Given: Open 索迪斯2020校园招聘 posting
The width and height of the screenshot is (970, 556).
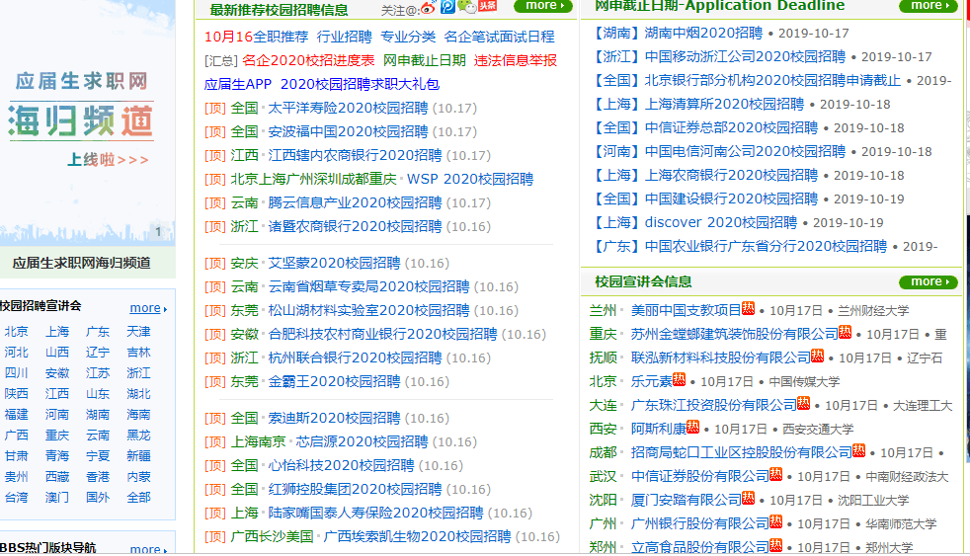Looking at the screenshot, I should coord(334,419).
